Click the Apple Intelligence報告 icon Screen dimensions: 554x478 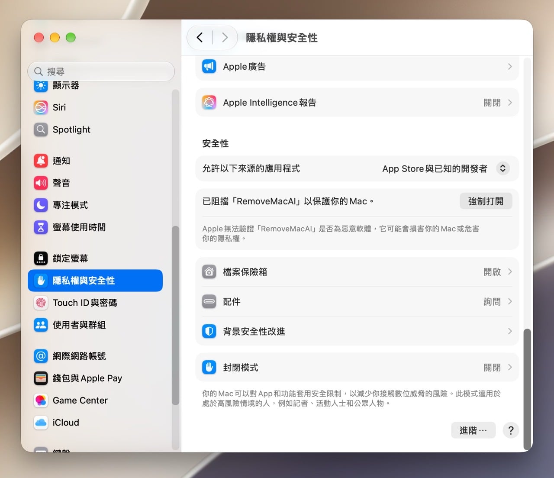[209, 103]
